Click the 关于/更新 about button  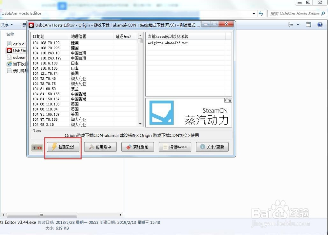[x=212, y=147]
